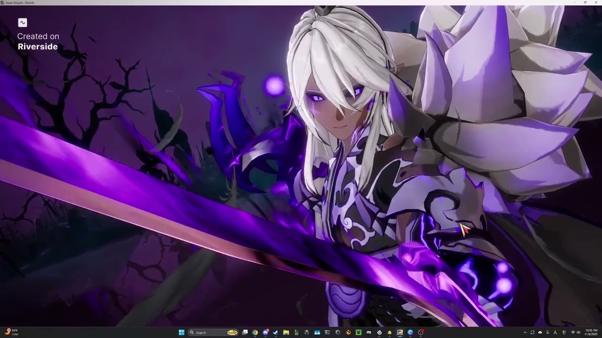Image resolution: width=602 pixels, height=338 pixels.
Task: Open the search highlight crown graphic
Action: click(x=232, y=332)
